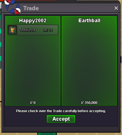
Task: Click the Pokédollar symbol beside 0
Action: click(x=31, y=102)
